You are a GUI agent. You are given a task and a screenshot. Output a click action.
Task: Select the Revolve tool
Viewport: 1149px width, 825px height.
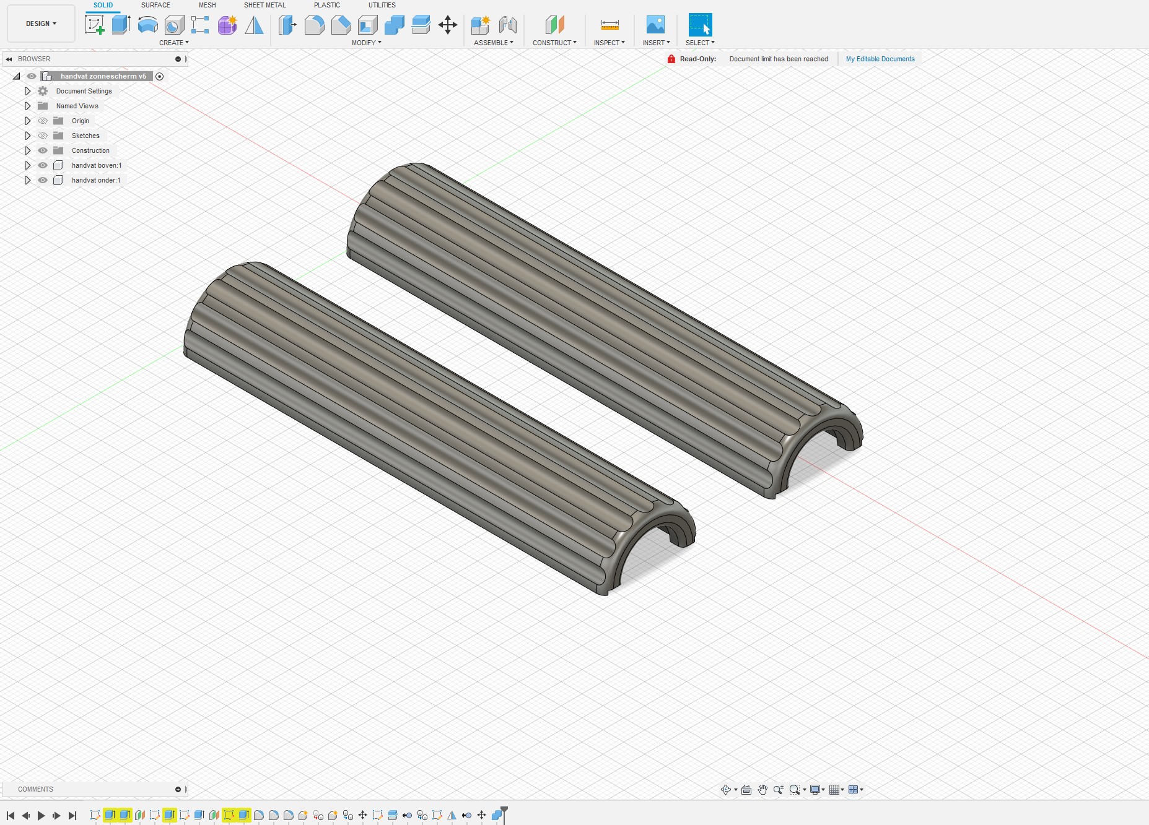(147, 25)
